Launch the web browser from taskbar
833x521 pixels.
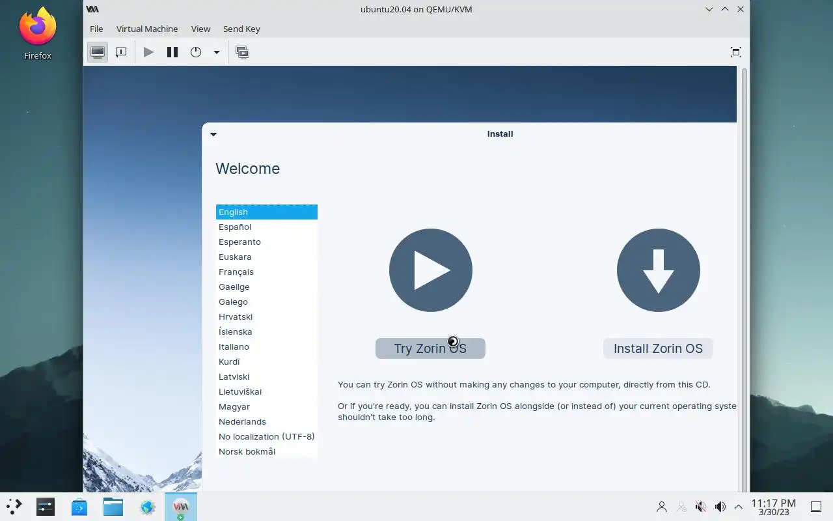(x=148, y=506)
